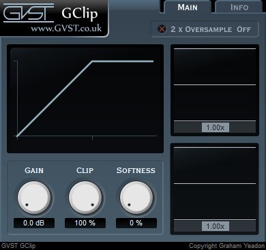This screenshot has width=266, height=250.
Task: Select the Clip 100 % value field
Action: (85, 223)
